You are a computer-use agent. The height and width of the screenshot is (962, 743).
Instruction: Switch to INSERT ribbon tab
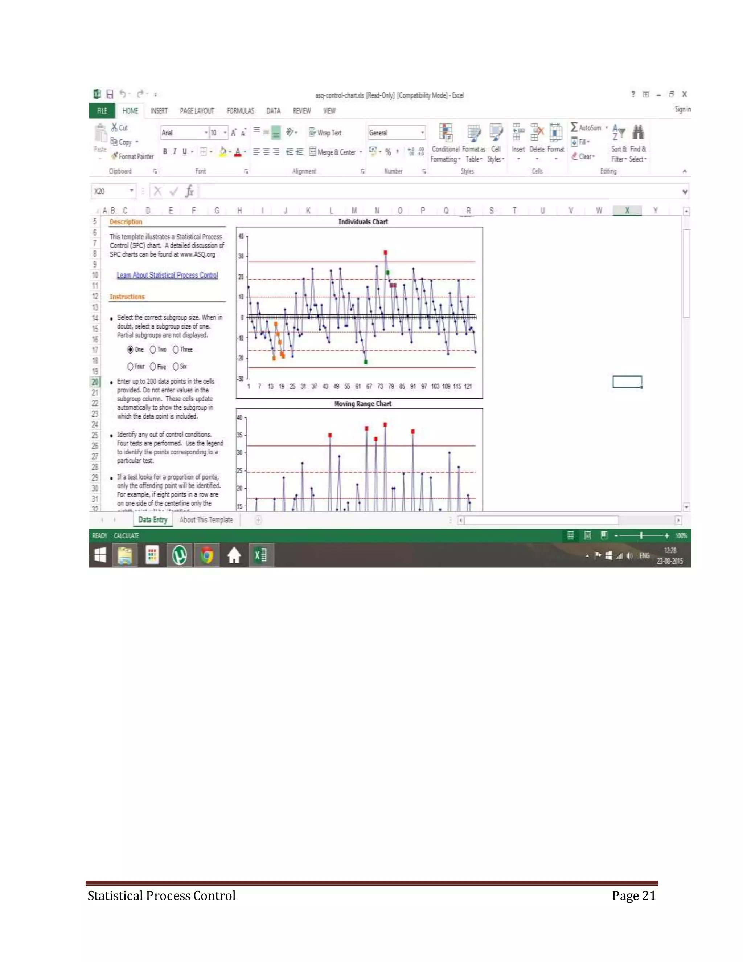point(159,111)
